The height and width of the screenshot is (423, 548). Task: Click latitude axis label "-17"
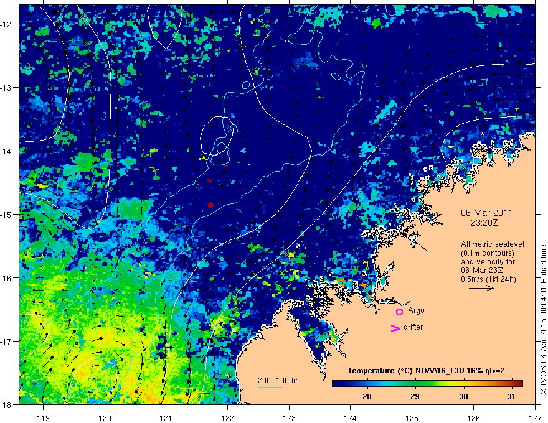7,342
